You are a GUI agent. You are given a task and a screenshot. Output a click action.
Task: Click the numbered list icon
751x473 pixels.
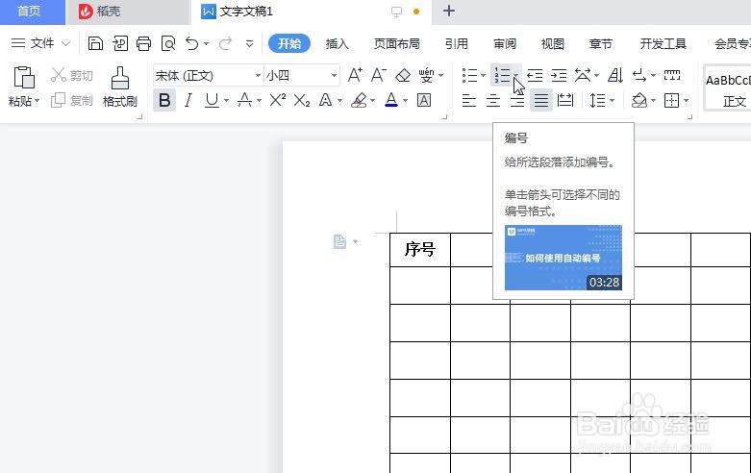502,75
